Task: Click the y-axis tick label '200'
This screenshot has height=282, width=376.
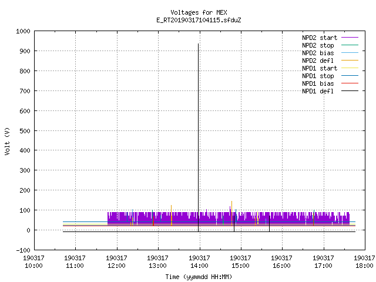Action: pyautogui.click(x=25, y=190)
